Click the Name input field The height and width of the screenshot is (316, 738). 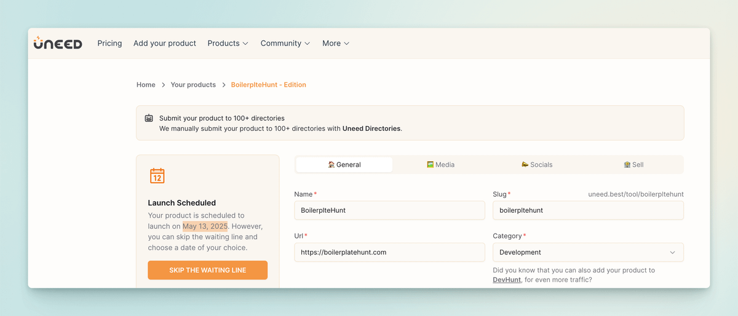pyautogui.click(x=389, y=210)
